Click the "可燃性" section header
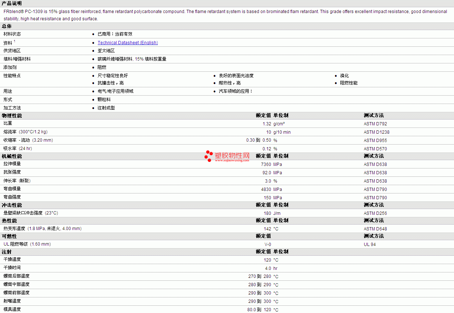This screenshot has height=313, width=454. coord(9,236)
